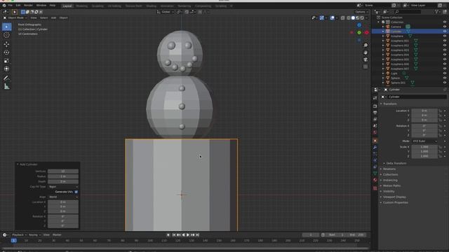Expand the Camera item in outliner
This screenshot has height=252, width=449.
click(383, 27)
